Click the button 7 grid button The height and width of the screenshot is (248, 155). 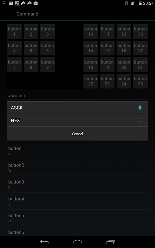pos(14,65)
